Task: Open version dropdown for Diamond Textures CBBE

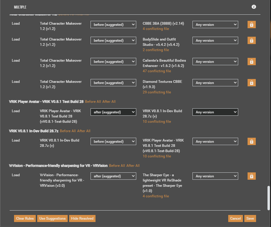Action: point(215,83)
